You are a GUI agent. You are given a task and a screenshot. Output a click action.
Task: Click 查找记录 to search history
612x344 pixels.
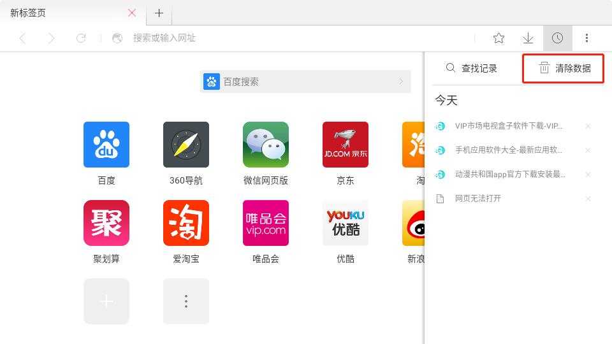pos(472,68)
